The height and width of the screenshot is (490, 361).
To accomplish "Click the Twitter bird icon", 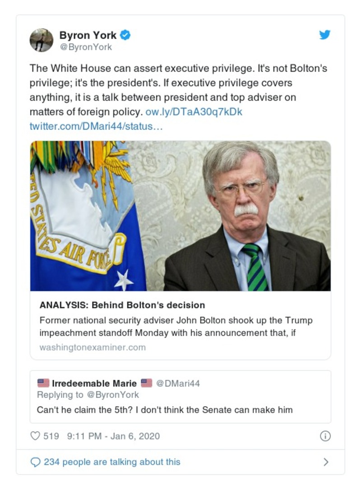I will coord(324,34).
